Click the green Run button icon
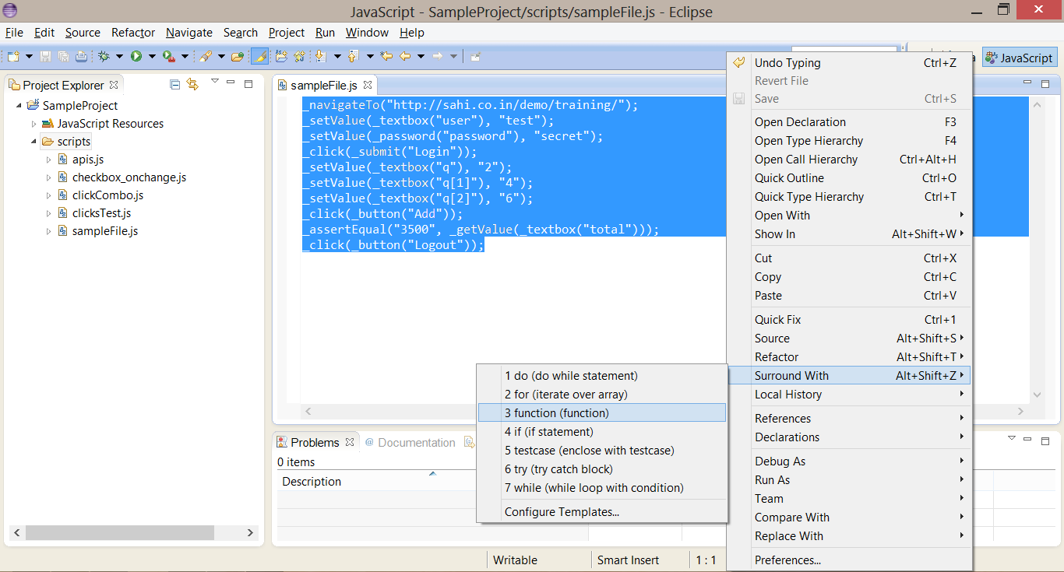Image resolution: width=1064 pixels, height=572 pixels. coord(136,56)
